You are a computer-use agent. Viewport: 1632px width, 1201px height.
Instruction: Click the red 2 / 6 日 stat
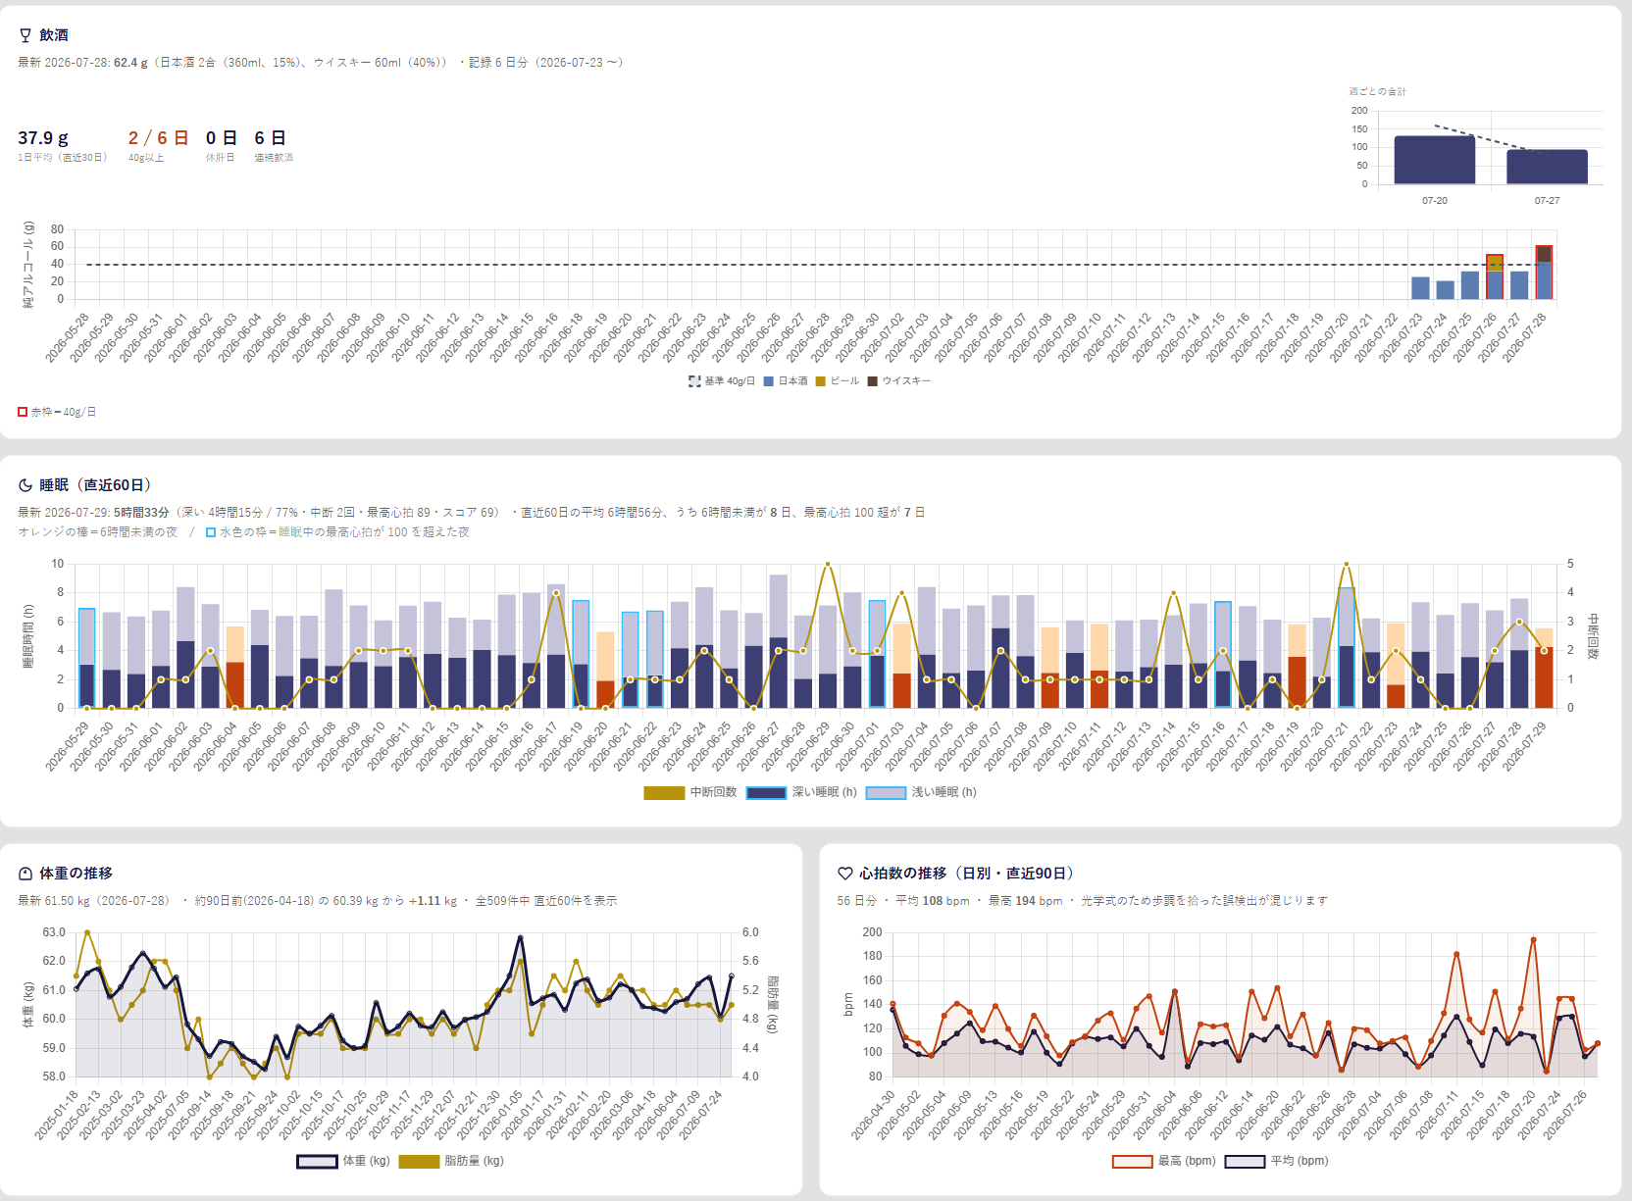158,138
